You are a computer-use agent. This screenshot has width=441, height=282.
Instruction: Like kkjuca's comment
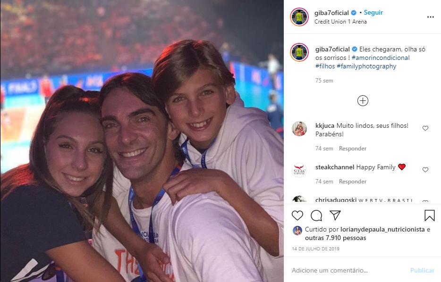point(425,128)
